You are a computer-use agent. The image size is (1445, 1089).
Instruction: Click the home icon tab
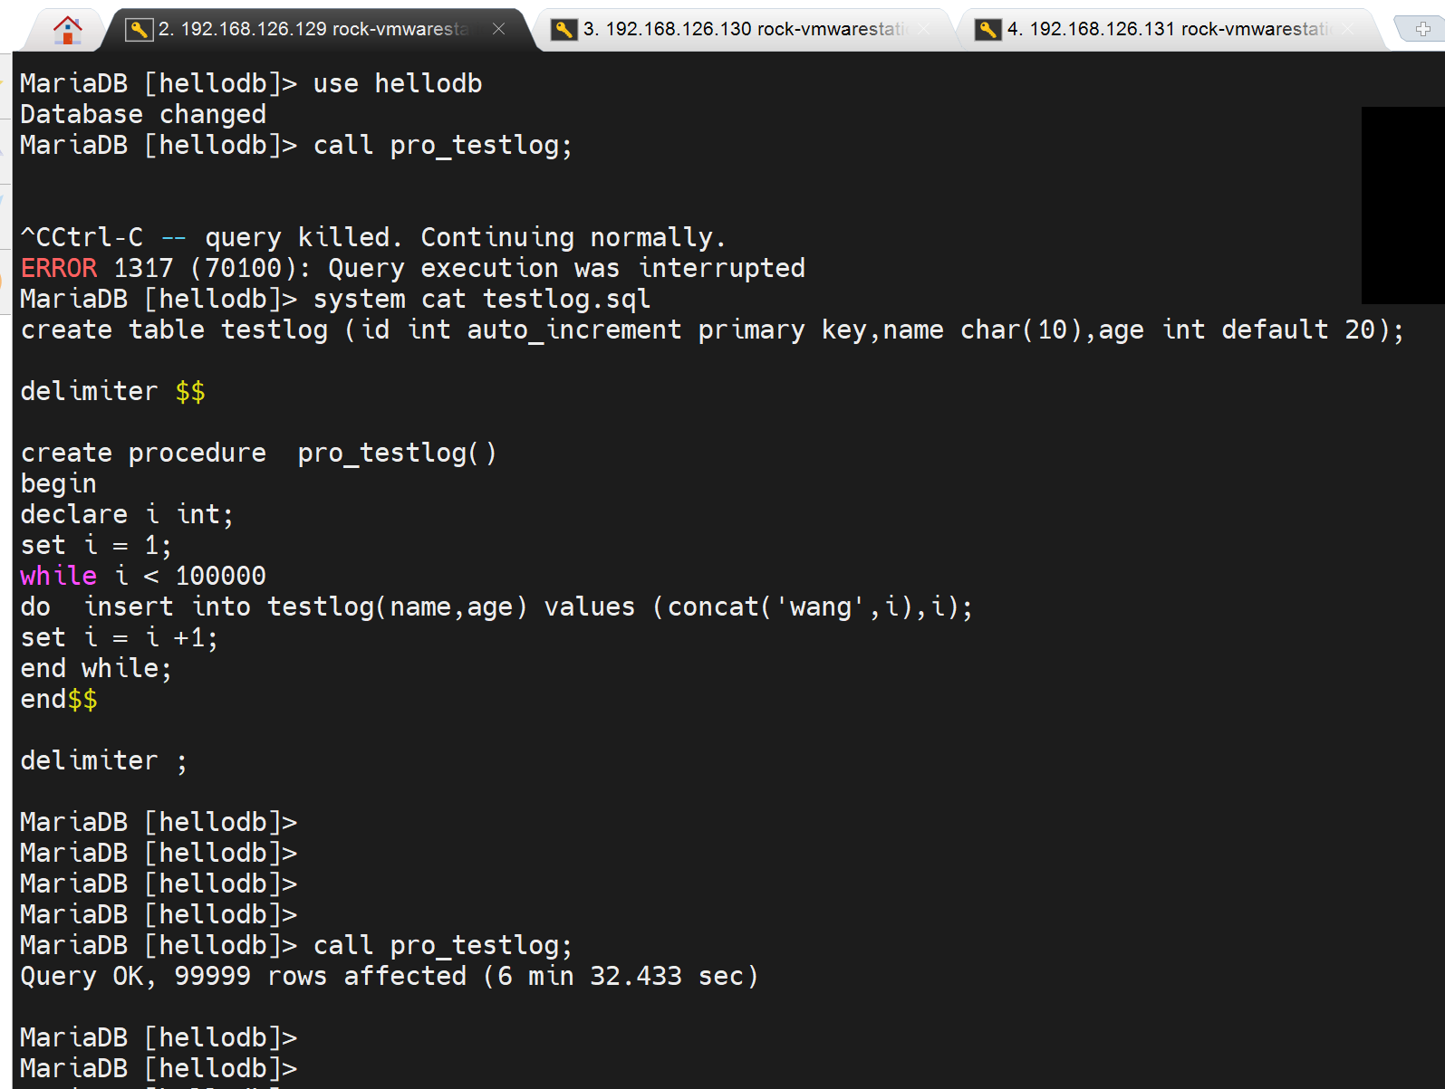[x=67, y=30]
